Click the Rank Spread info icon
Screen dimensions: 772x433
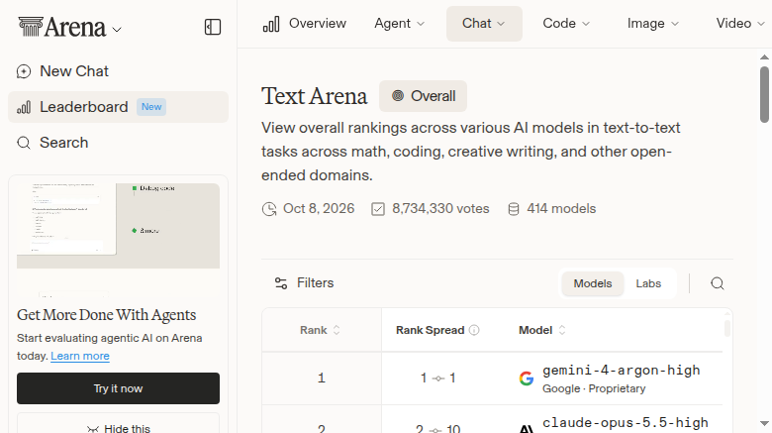click(x=474, y=330)
